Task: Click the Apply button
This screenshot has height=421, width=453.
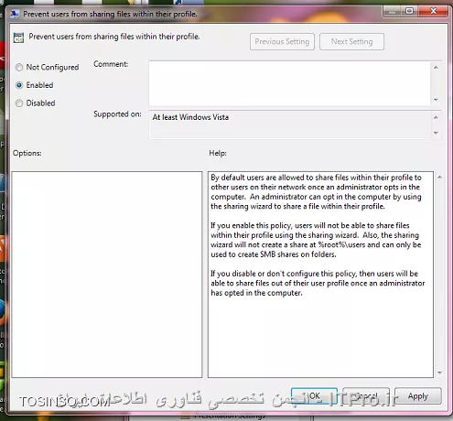Action: (x=418, y=396)
